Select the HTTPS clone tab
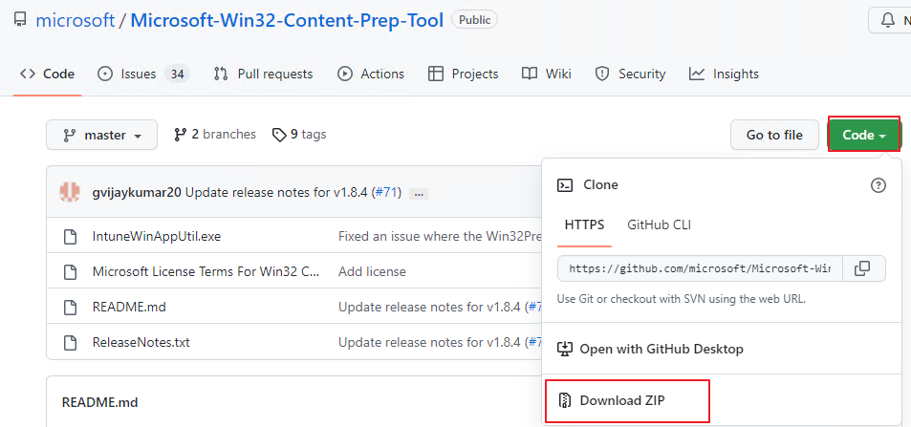The width and height of the screenshot is (911, 427). (584, 224)
